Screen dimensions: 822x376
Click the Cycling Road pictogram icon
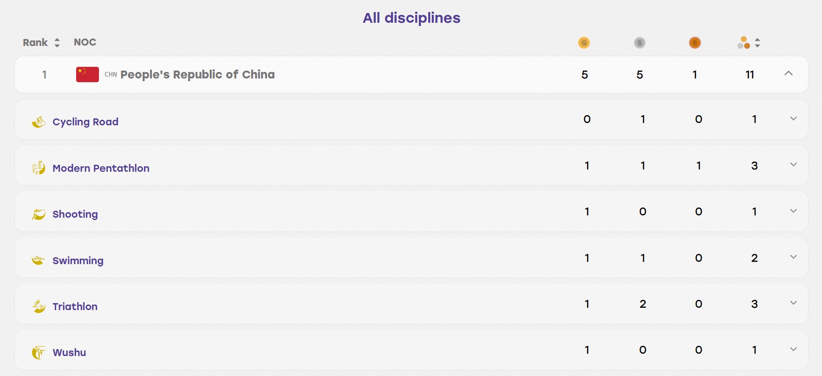tap(39, 122)
